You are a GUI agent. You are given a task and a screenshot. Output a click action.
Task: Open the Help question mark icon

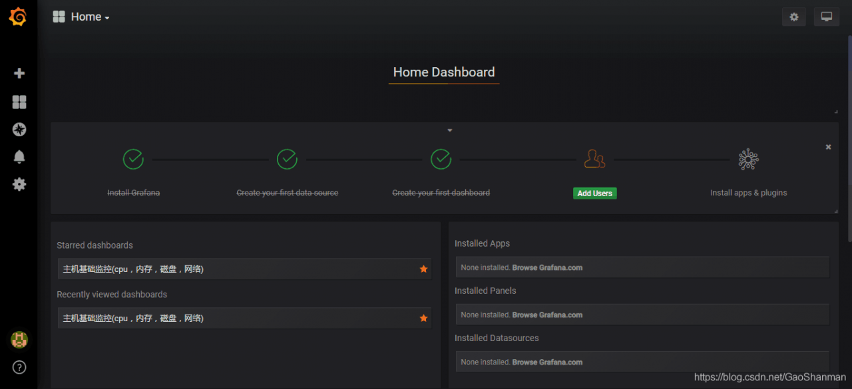(x=19, y=367)
